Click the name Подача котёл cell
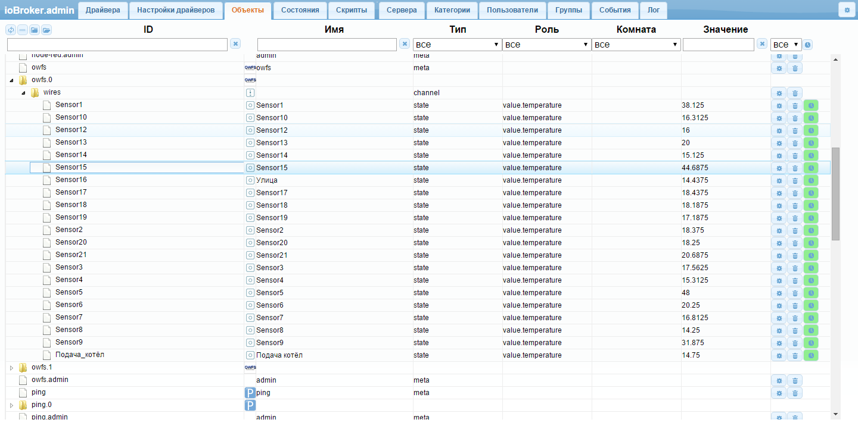 (279, 355)
